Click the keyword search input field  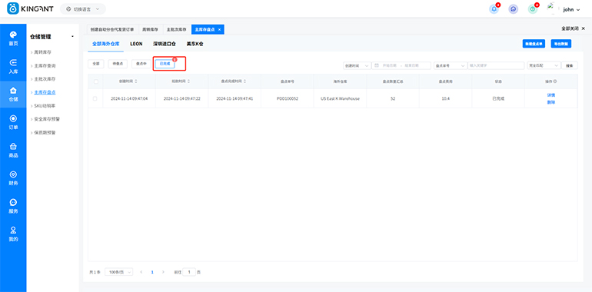pyautogui.click(x=496, y=65)
